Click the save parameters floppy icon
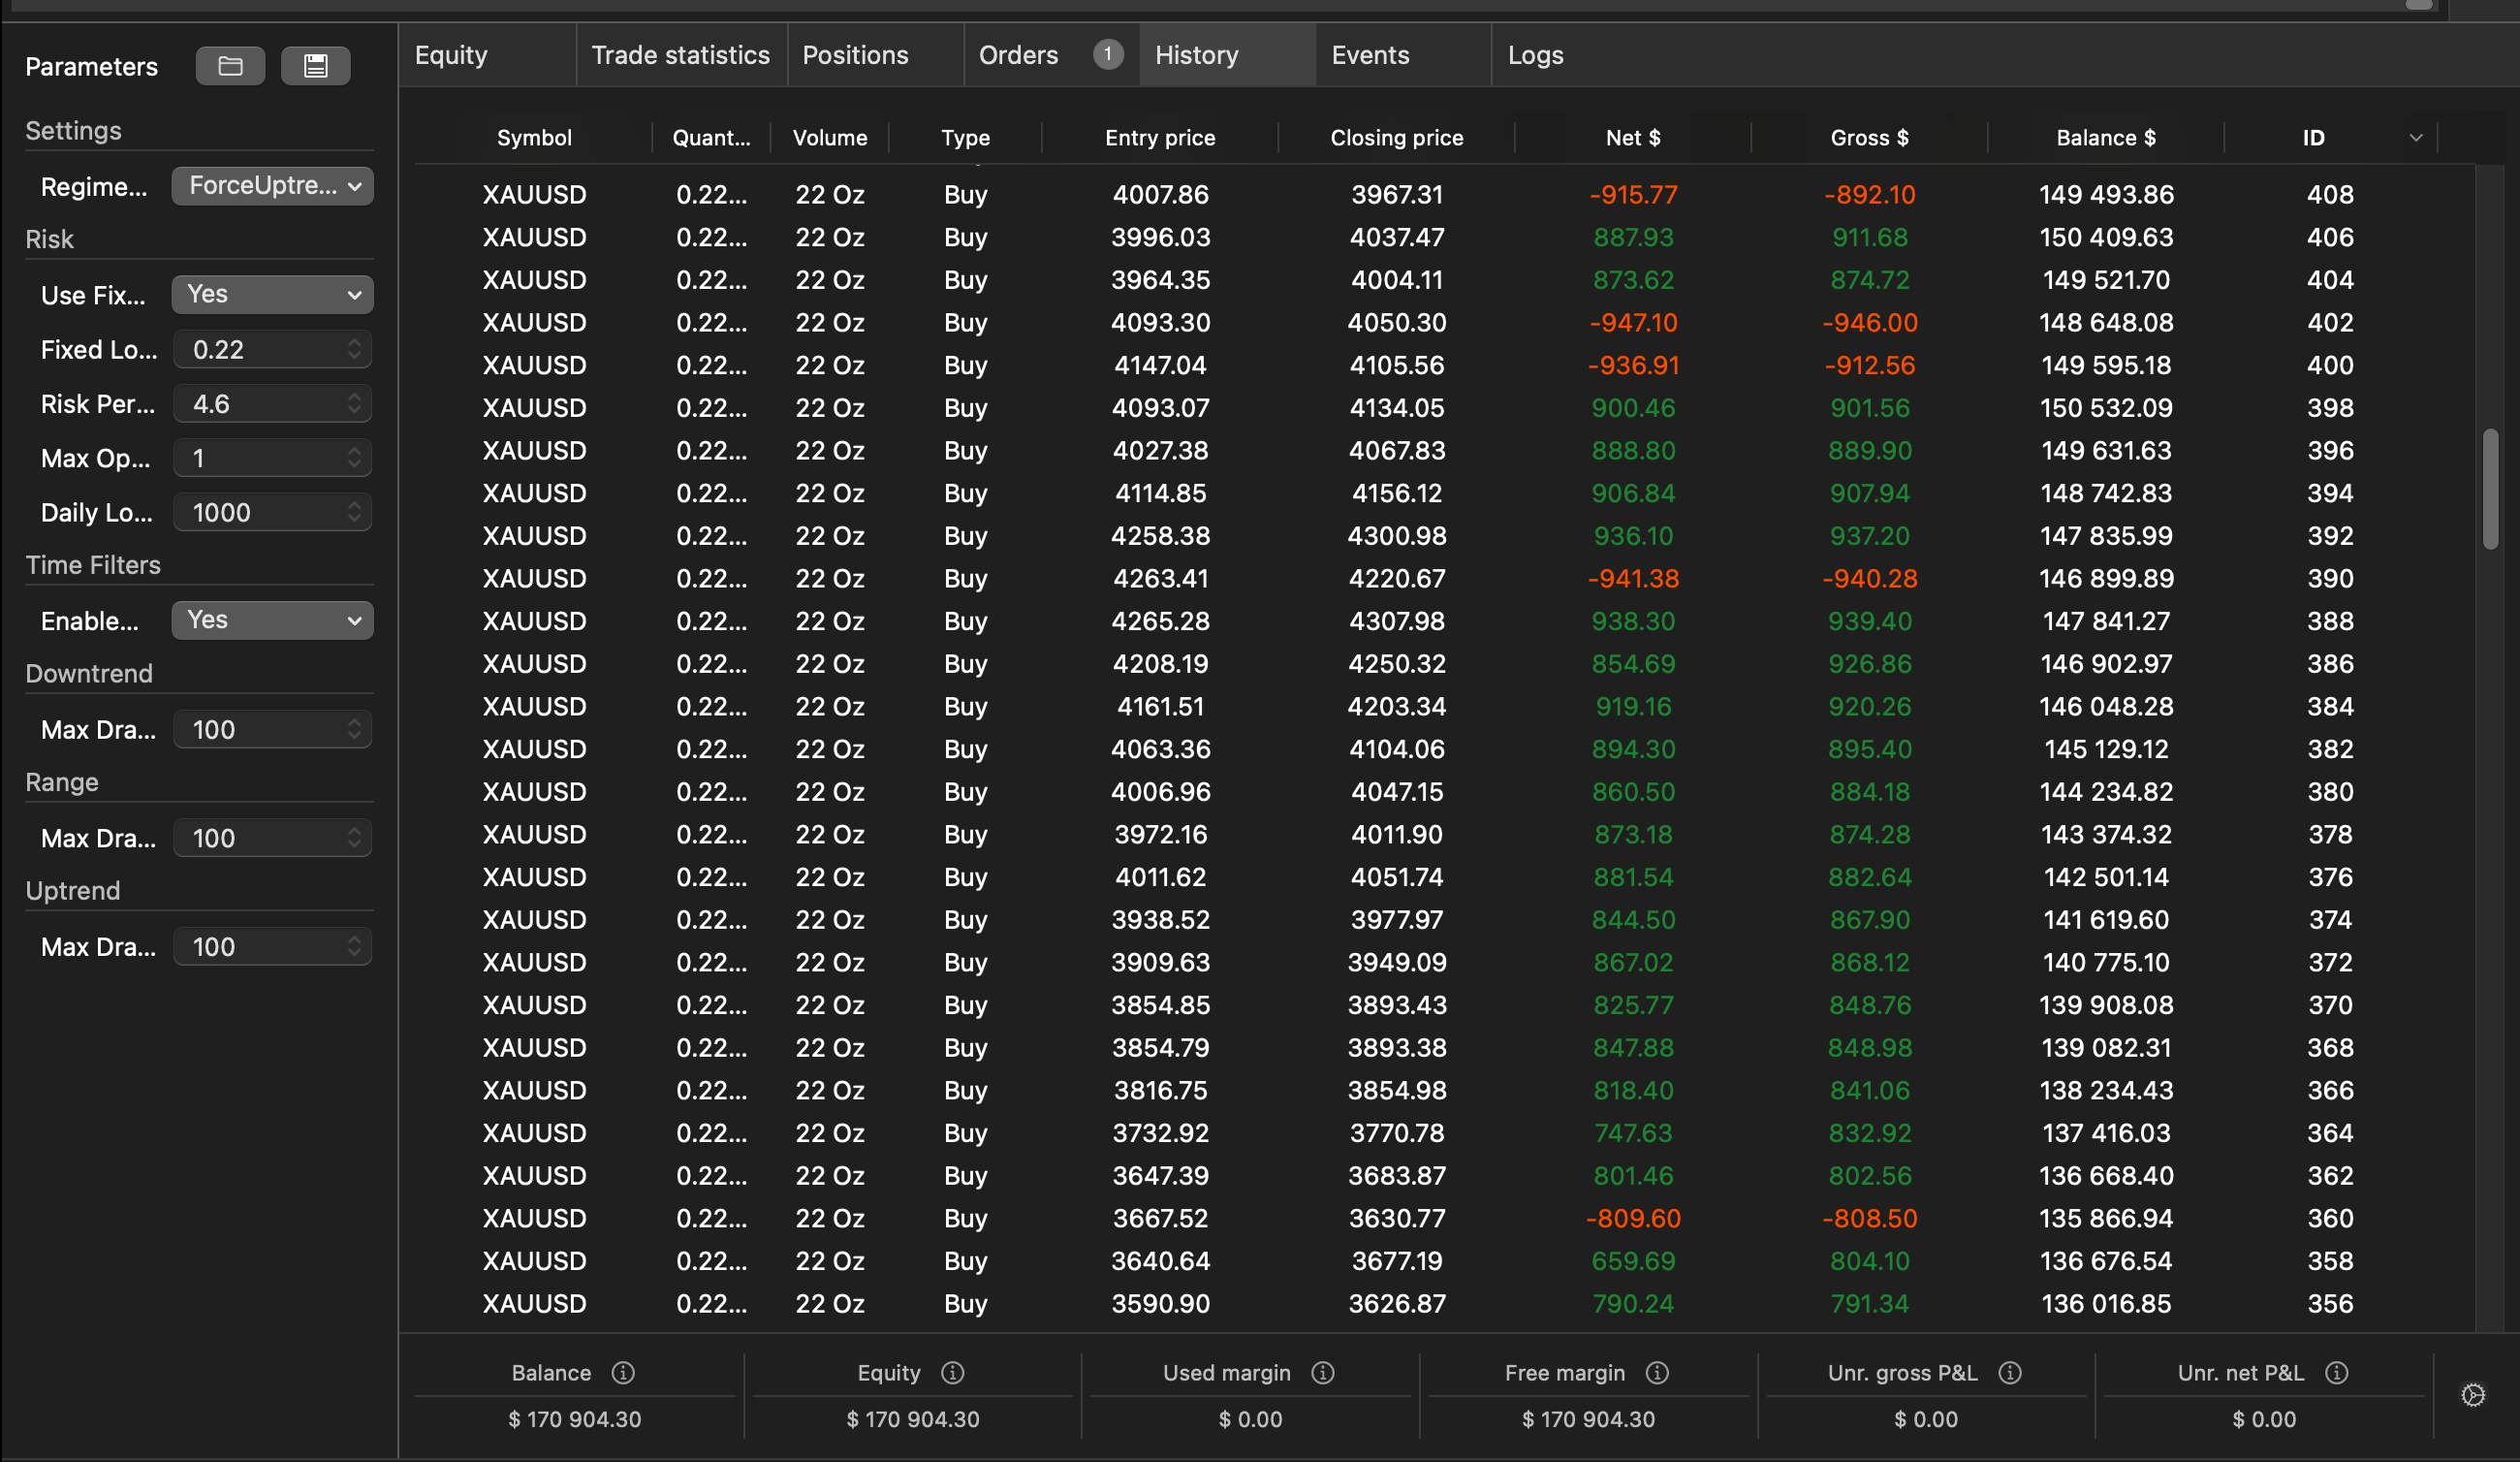Image resolution: width=2520 pixels, height=1462 pixels. pyautogui.click(x=315, y=66)
